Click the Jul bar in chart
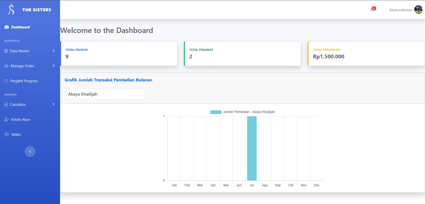 (x=252, y=149)
